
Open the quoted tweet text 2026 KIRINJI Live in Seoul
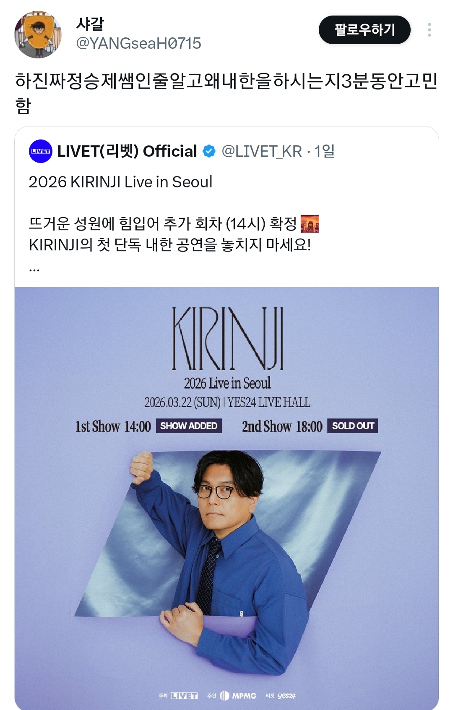pyautogui.click(x=120, y=182)
